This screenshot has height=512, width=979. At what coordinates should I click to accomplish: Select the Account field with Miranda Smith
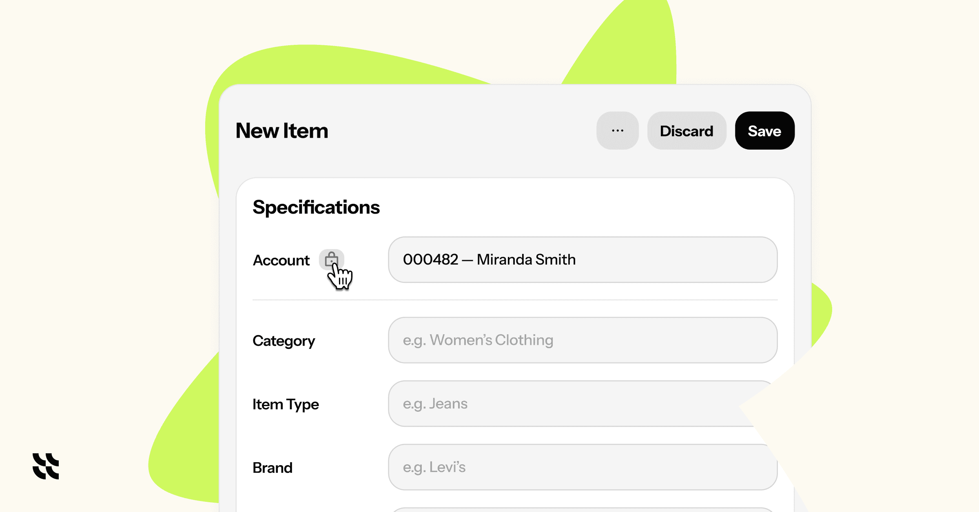pyautogui.click(x=583, y=260)
